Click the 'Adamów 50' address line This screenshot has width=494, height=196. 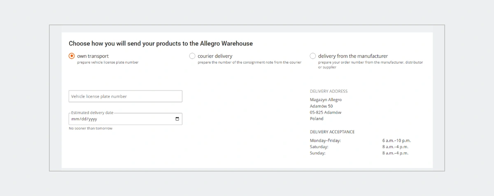pyautogui.click(x=321, y=106)
